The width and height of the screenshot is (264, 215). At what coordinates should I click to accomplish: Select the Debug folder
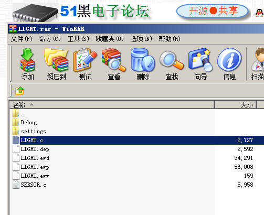point(29,122)
